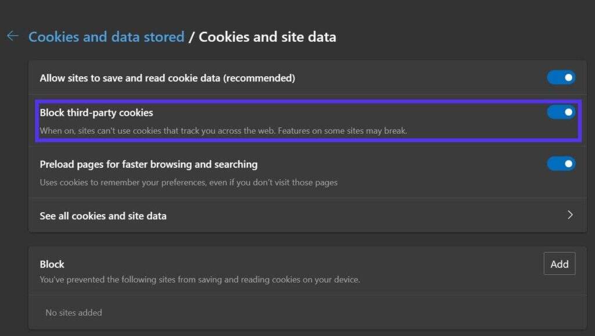Click the Cookies and site data page title
The height and width of the screenshot is (336, 595).
(x=267, y=37)
